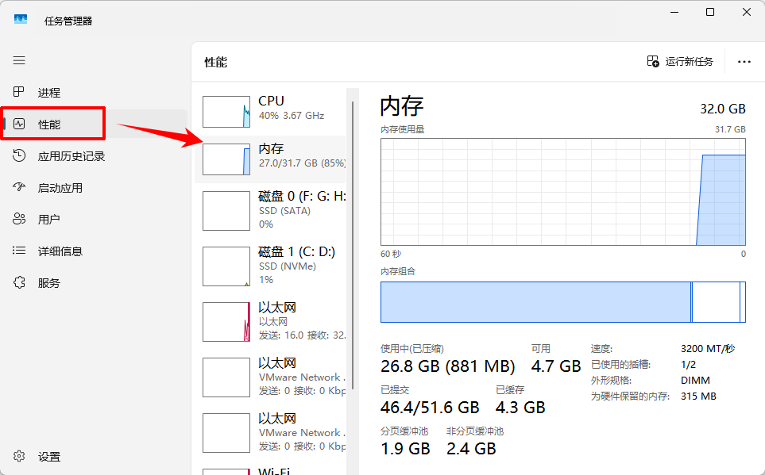765x475 pixels.
Task: Go to the 进程 page
Action: coord(95,92)
